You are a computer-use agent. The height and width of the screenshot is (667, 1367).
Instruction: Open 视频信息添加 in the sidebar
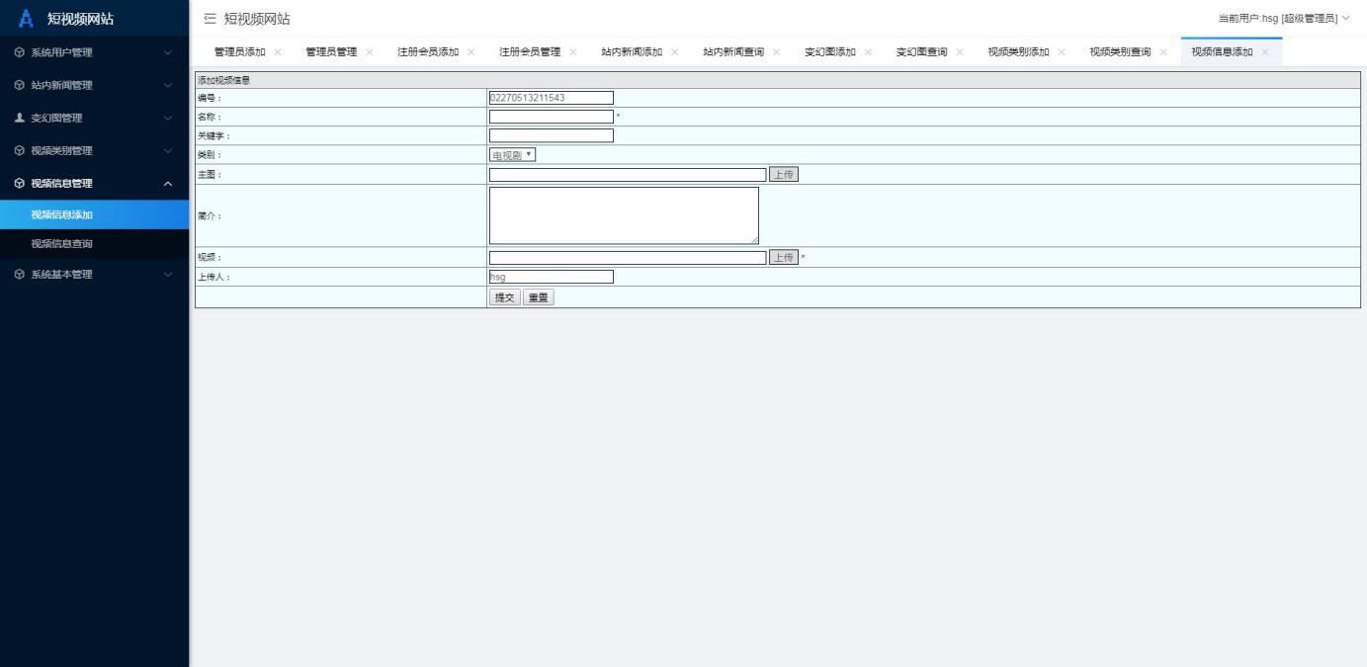point(94,214)
